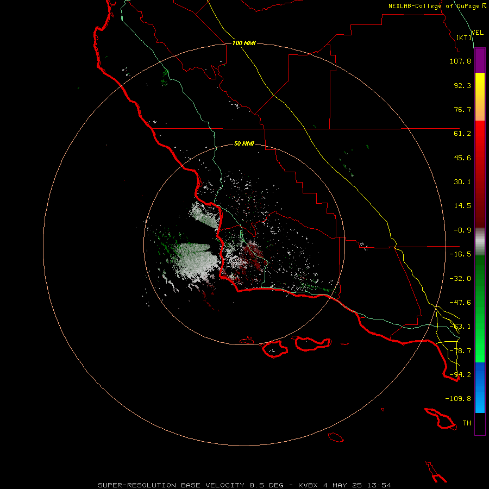The height and width of the screenshot is (489, 489).
Task: Click the NEXLAB-College of DuPage label
Action: (434, 6)
